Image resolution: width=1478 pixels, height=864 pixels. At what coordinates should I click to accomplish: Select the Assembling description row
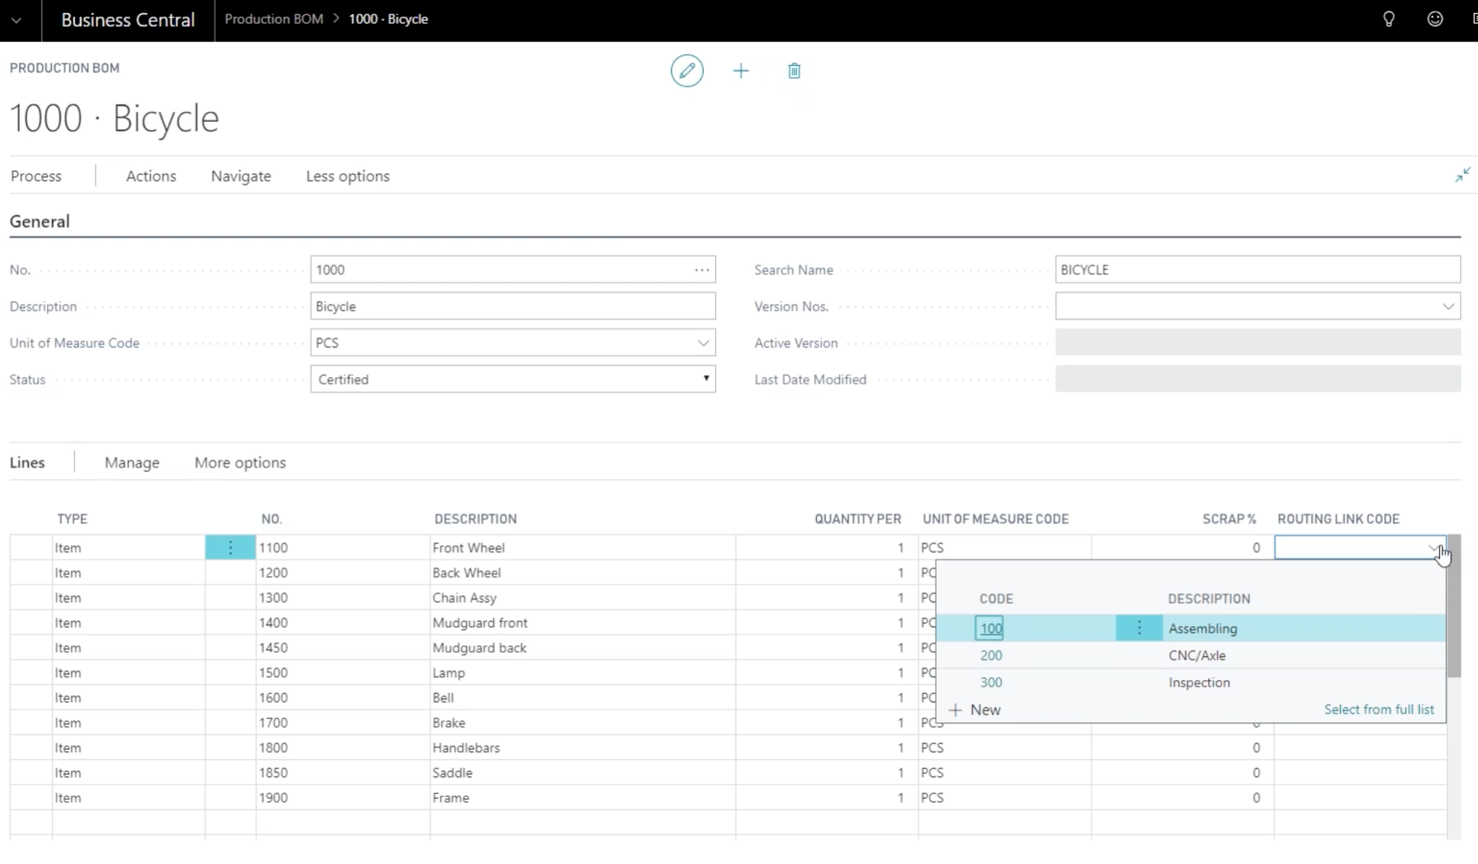coord(1203,629)
